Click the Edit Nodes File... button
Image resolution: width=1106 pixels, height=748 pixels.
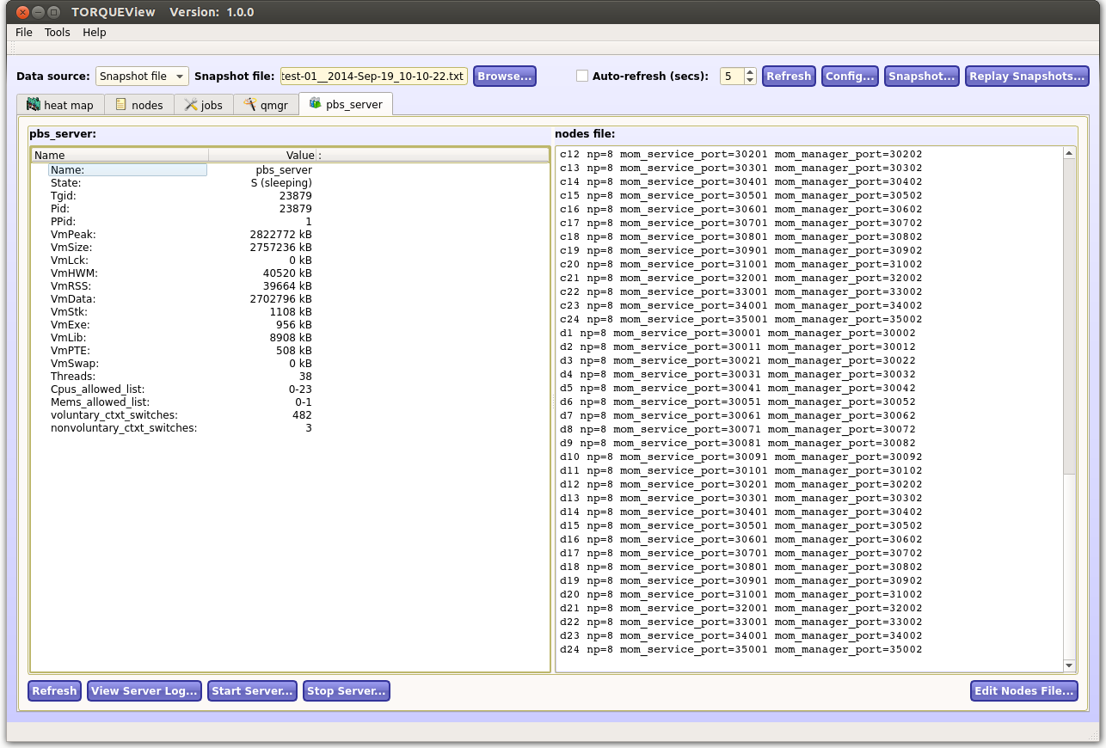click(x=1023, y=691)
